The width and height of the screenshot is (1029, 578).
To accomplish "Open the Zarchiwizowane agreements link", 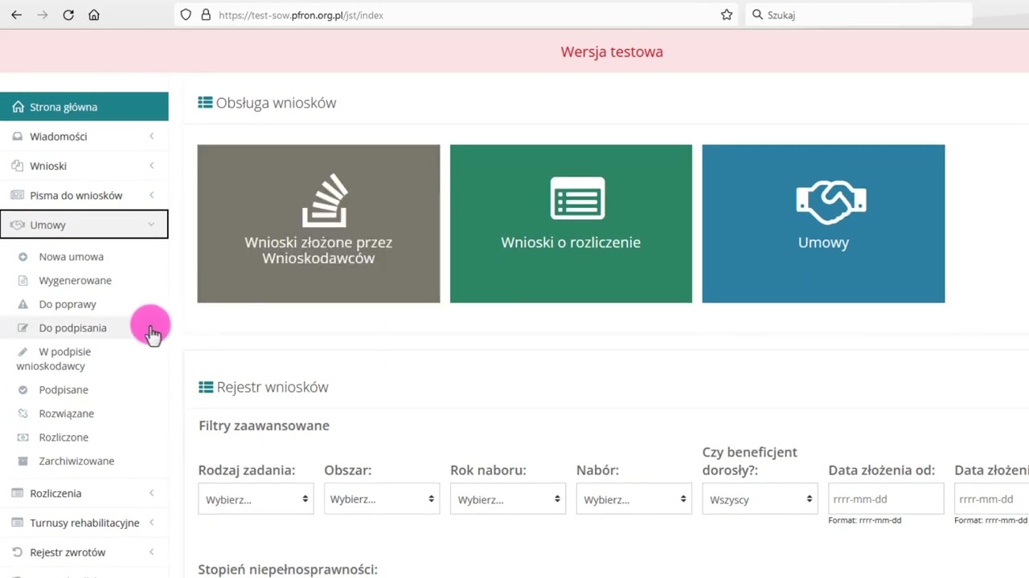I will 76,461.
